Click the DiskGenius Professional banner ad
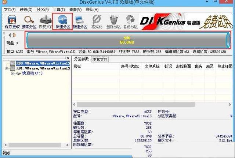235x158 pixels. point(186,22)
